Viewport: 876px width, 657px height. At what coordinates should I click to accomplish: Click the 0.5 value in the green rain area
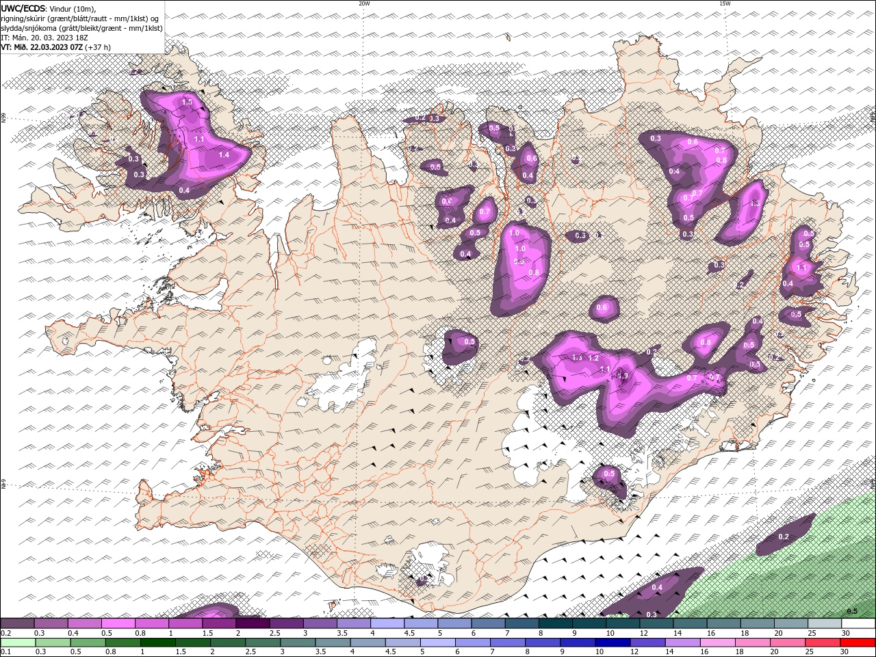(x=852, y=611)
